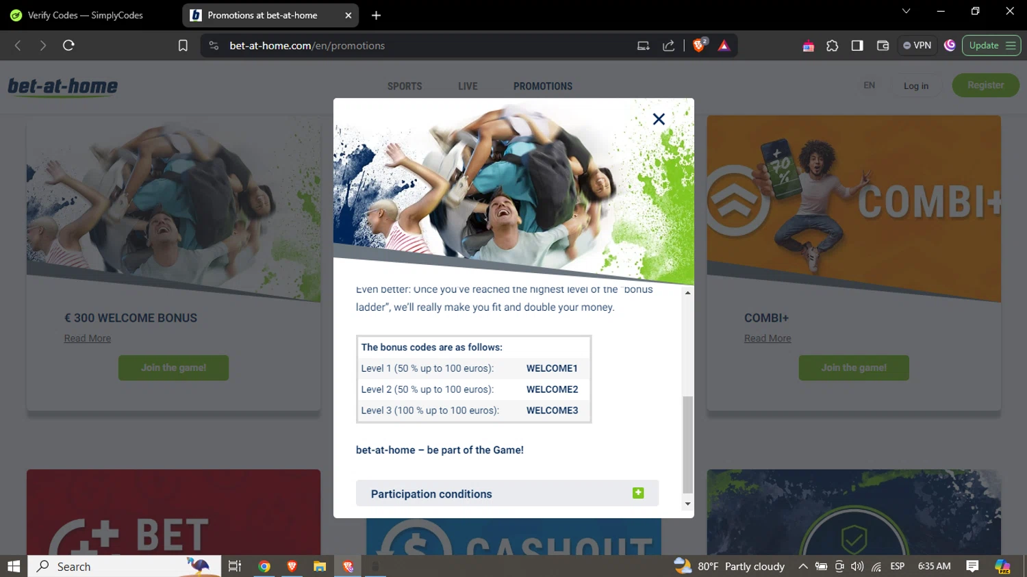Viewport: 1027px width, 577px height.
Task: Reload the current page
Action: (68, 45)
